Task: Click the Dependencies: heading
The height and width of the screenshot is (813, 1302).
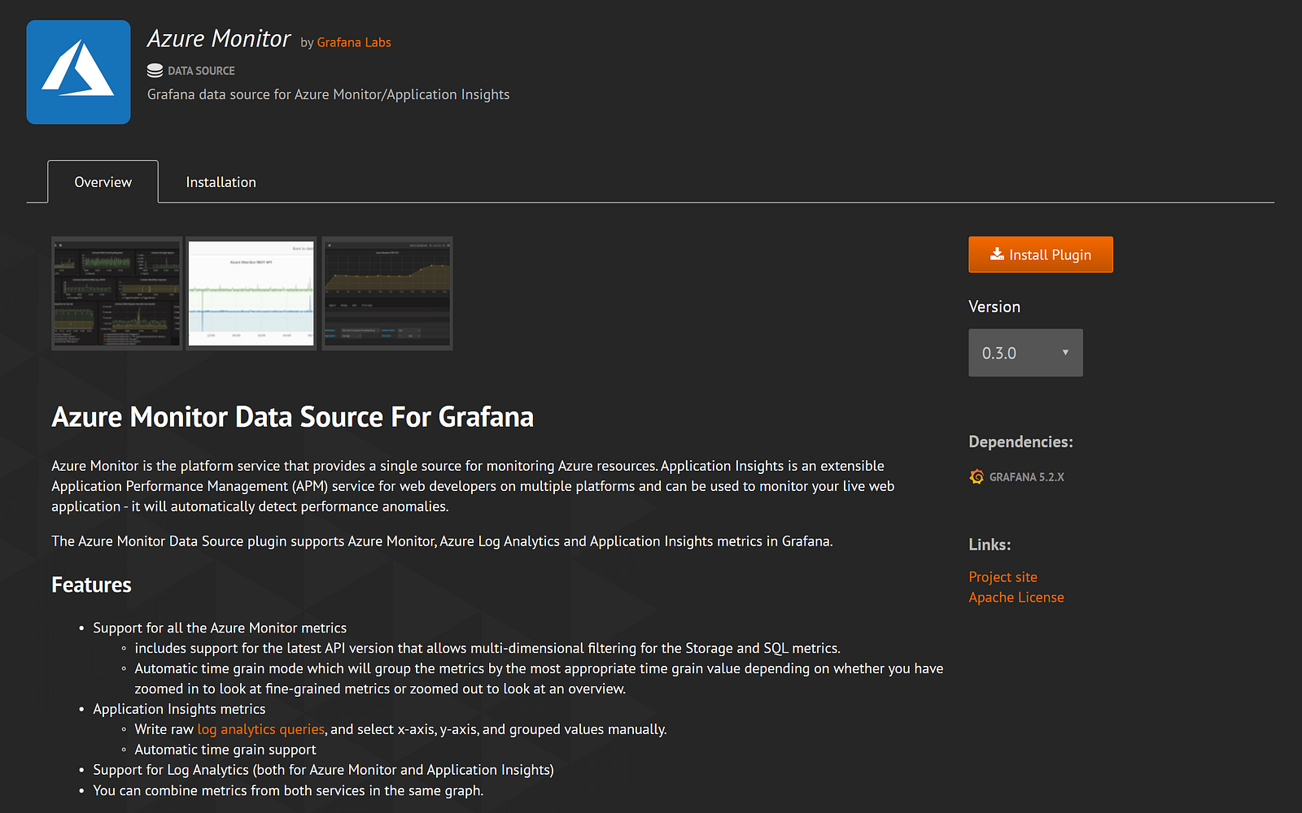Action: [x=1020, y=441]
